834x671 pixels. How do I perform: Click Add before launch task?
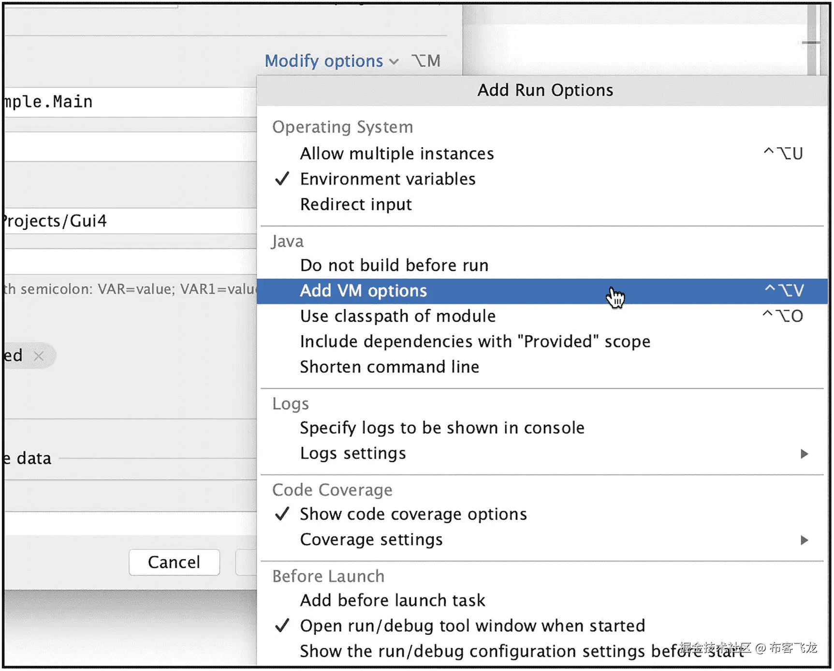pyautogui.click(x=392, y=600)
